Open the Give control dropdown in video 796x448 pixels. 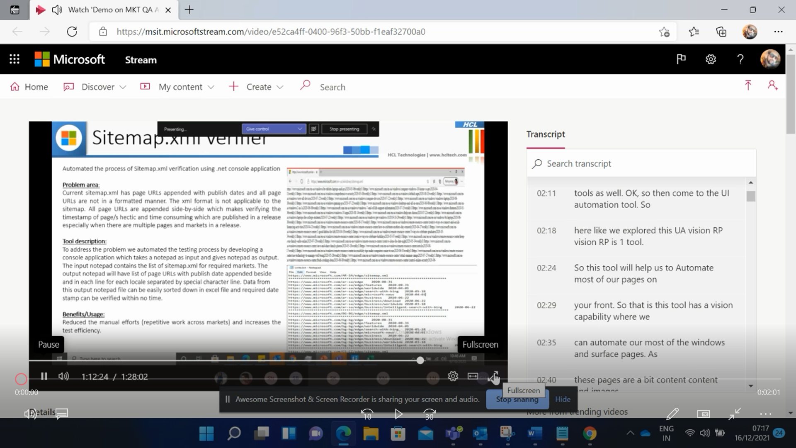274,129
